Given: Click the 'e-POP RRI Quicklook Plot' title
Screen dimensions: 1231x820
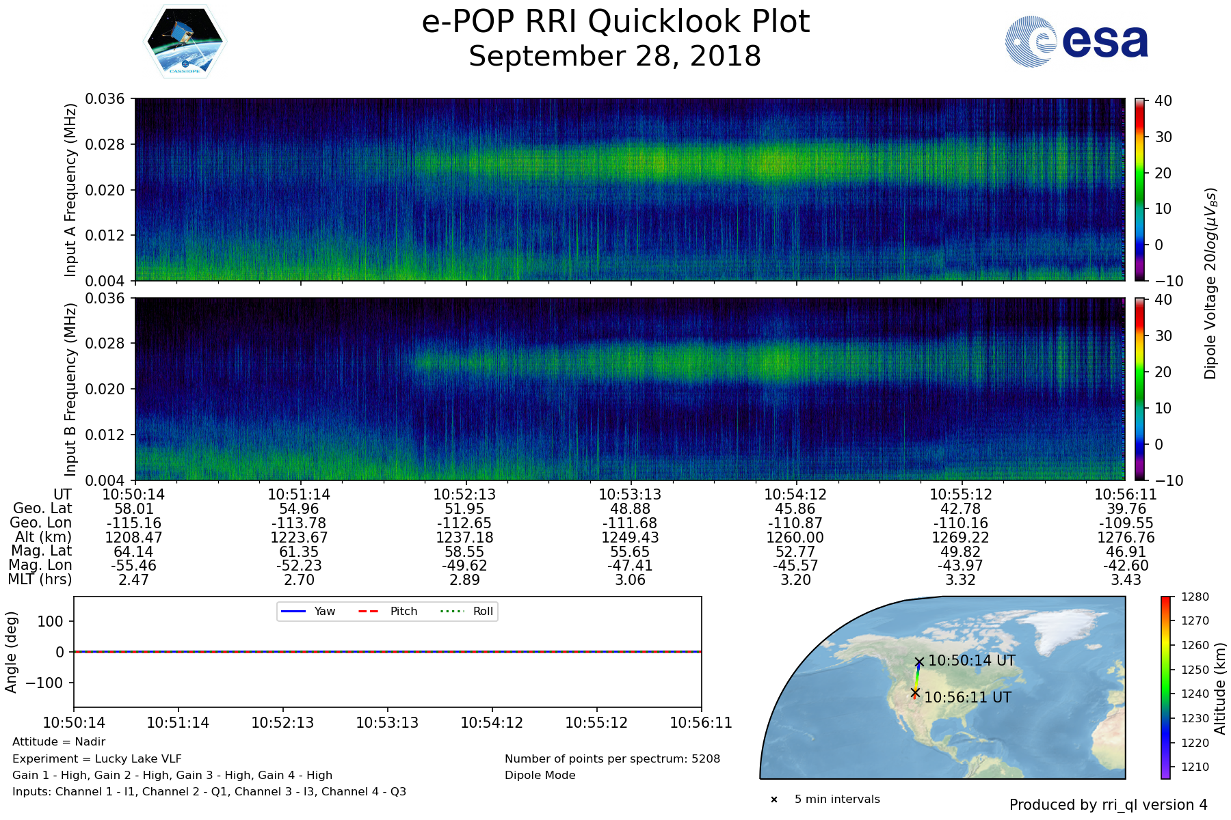Looking at the screenshot, I should pos(615,22).
